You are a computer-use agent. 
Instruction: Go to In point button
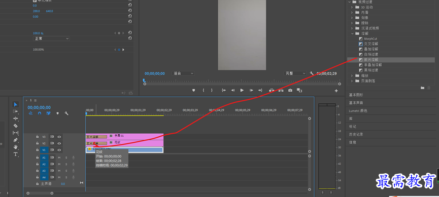pyautogui.click(x=224, y=90)
